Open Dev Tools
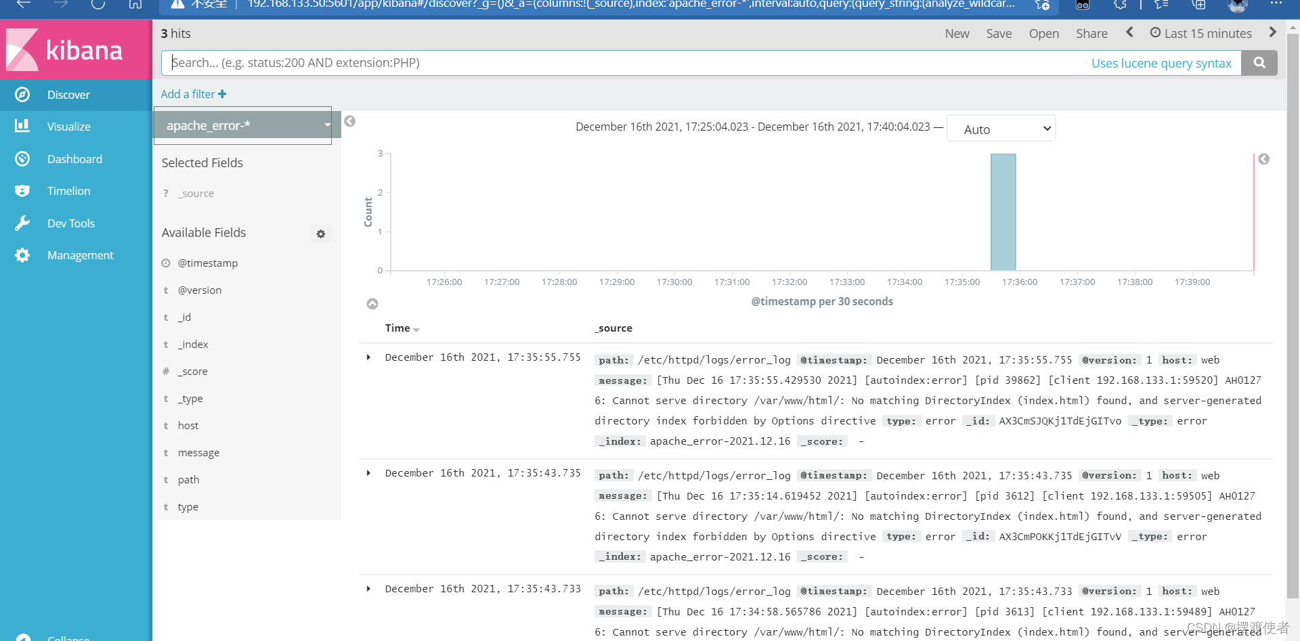This screenshot has width=1300, height=641. (x=76, y=223)
